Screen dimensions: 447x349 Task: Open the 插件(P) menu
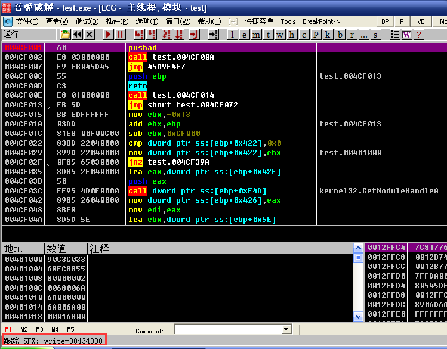117,21
